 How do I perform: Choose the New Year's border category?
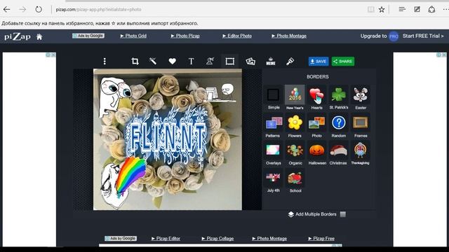[x=295, y=98]
